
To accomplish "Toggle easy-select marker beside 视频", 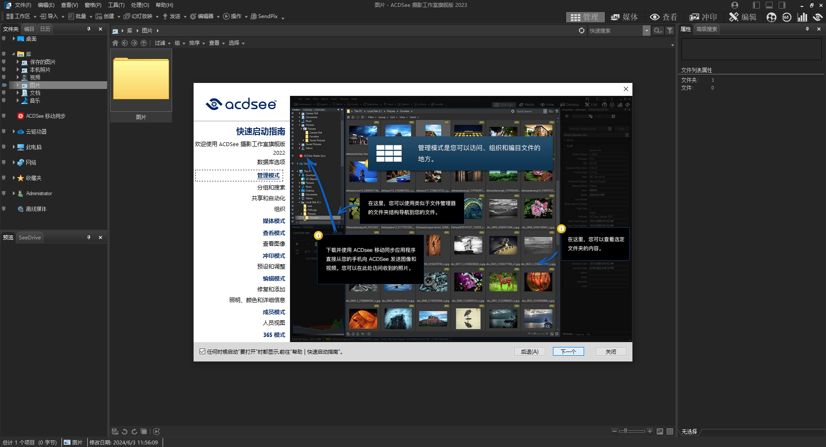I will point(4,77).
